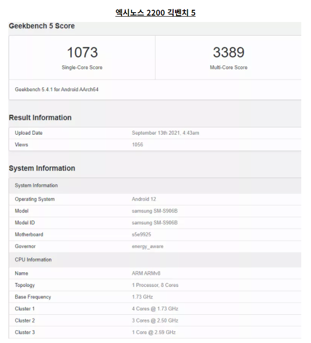
Task: Click the 'CPU Information' table header row
Action: tap(155, 260)
